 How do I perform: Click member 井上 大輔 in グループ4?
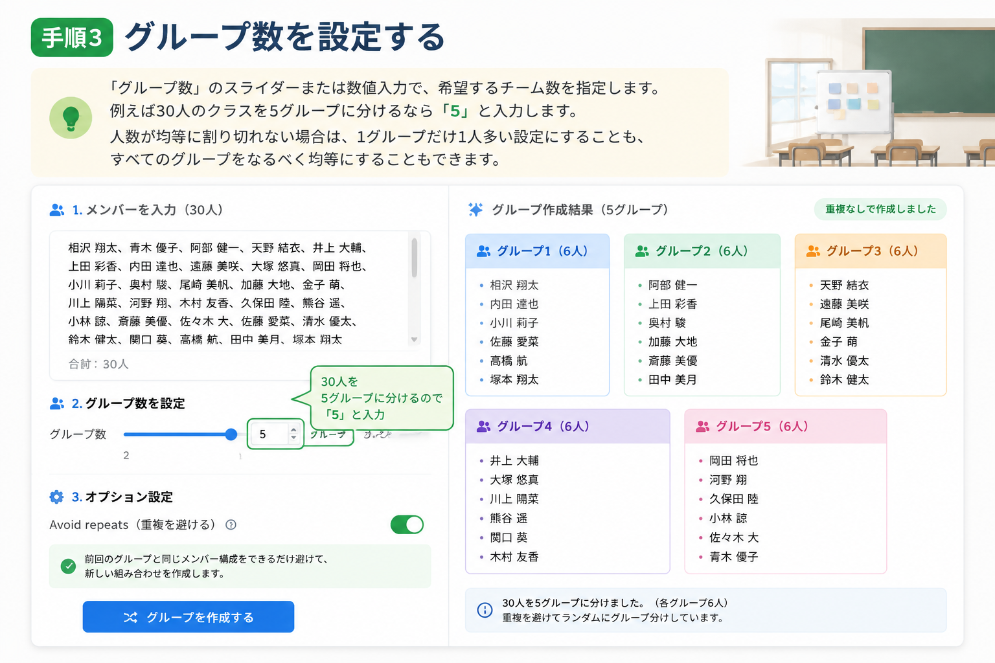[514, 461]
